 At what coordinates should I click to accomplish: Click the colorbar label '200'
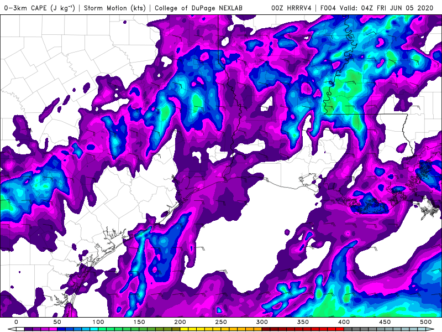180,322
